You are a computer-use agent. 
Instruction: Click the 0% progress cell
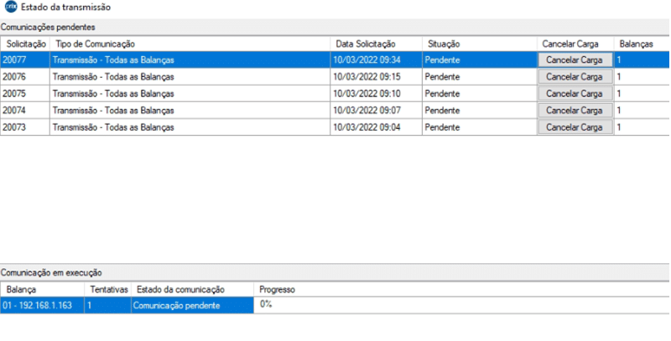point(266,305)
